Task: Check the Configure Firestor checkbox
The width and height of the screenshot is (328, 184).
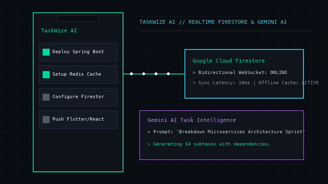Action: 46,97
